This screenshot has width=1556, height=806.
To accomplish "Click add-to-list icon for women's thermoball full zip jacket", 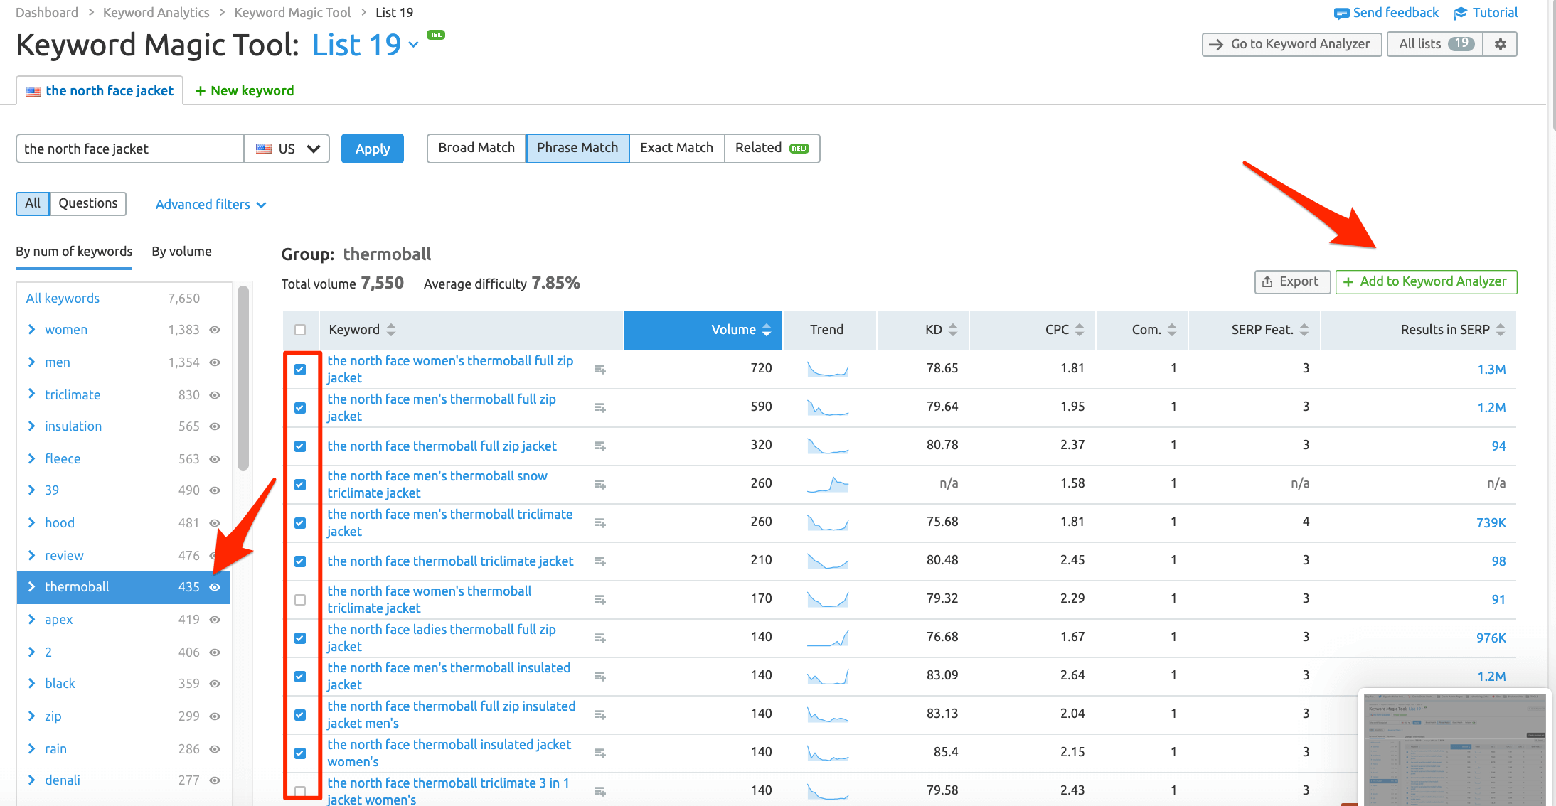I will pos(600,370).
